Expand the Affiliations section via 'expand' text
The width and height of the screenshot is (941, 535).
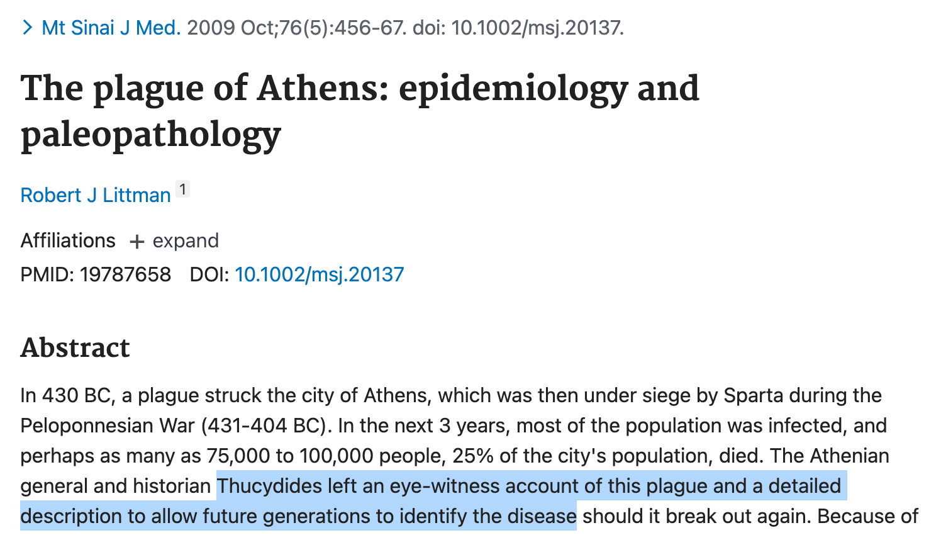[x=186, y=240]
